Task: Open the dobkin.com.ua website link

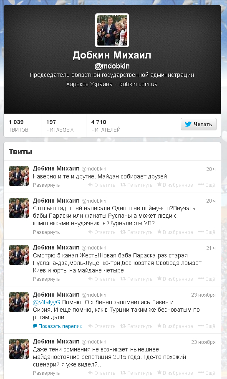Action: (x=139, y=84)
